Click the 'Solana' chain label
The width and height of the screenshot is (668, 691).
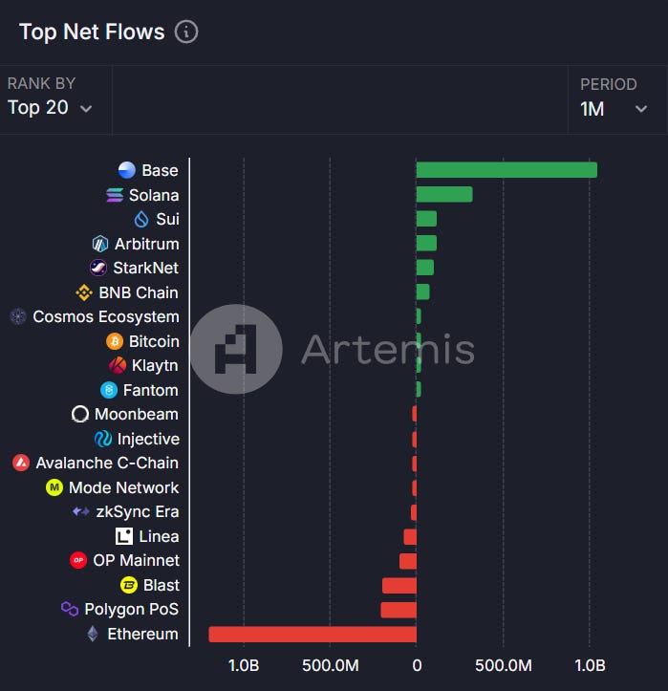click(x=154, y=195)
